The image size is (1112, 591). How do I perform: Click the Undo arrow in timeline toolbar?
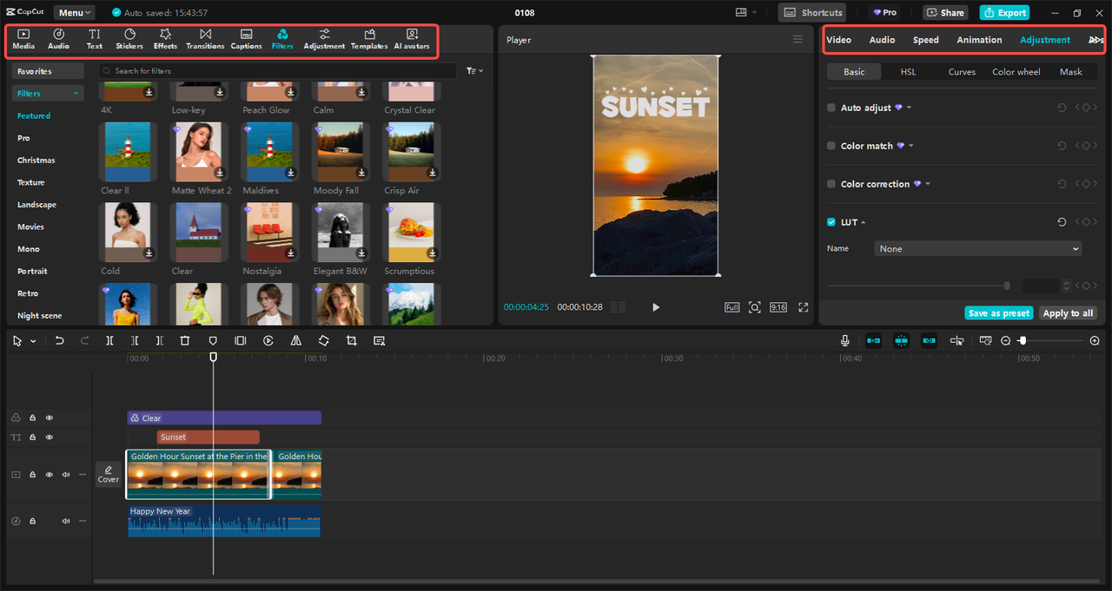[59, 341]
